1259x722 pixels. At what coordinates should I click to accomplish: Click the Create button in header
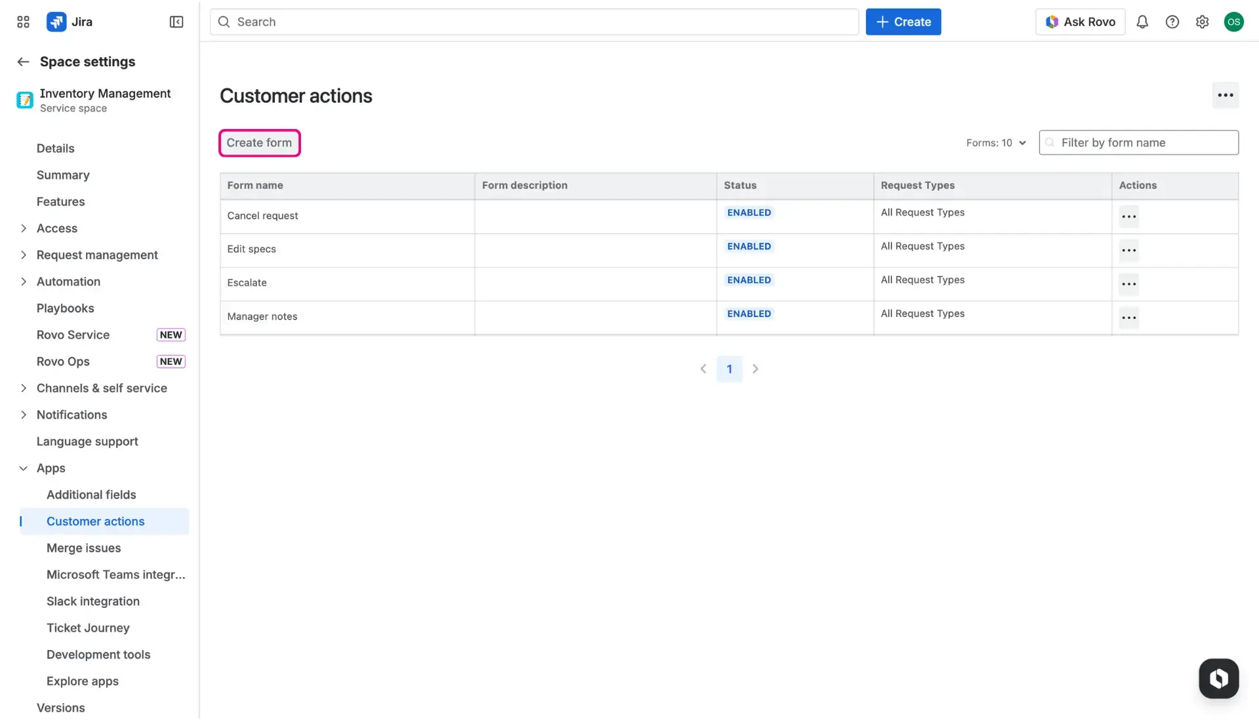[903, 22]
